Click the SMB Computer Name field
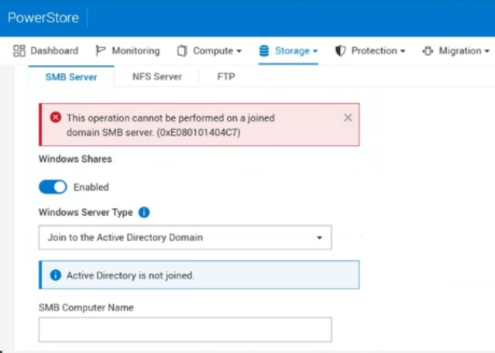This screenshot has height=353, width=495. (x=185, y=329)
